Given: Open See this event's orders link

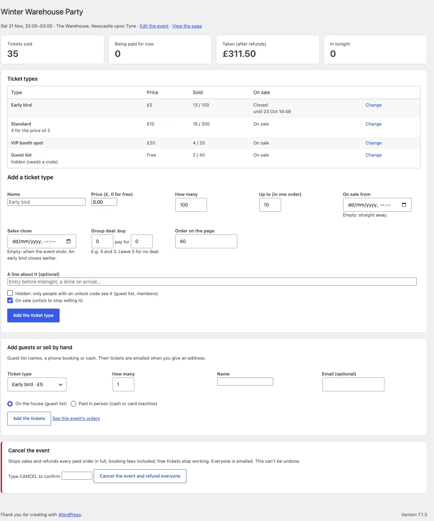Looking at the screenshot, I should coord(76,419).
